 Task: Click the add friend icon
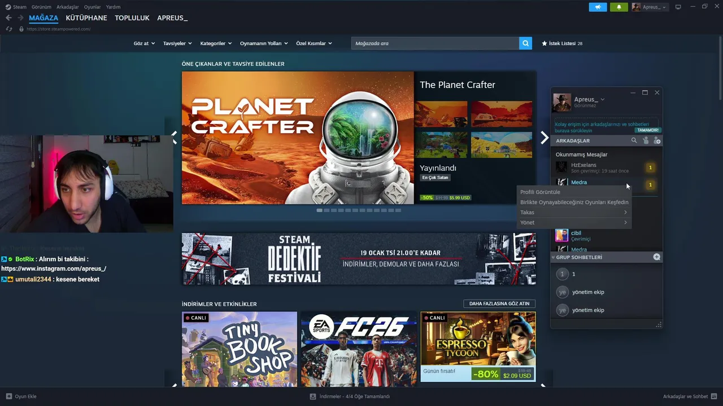point(657,140)
